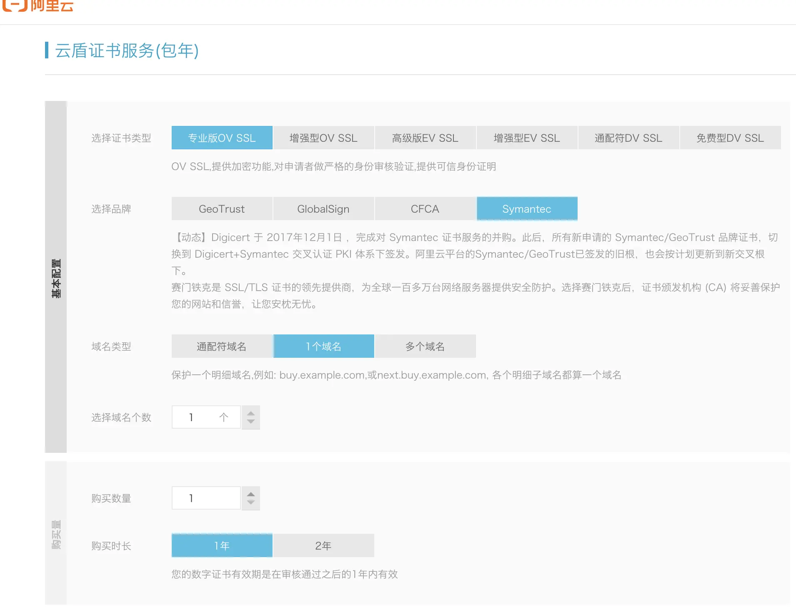Click the 购买时长 label
Screen dimensions: 796x613
pyautogui.click(x=111, y=546)
